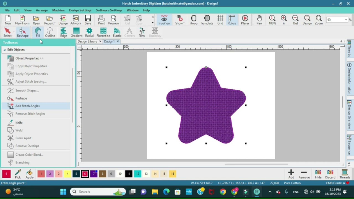
Task: Open the stitch Player
Action: click(245, 20)
